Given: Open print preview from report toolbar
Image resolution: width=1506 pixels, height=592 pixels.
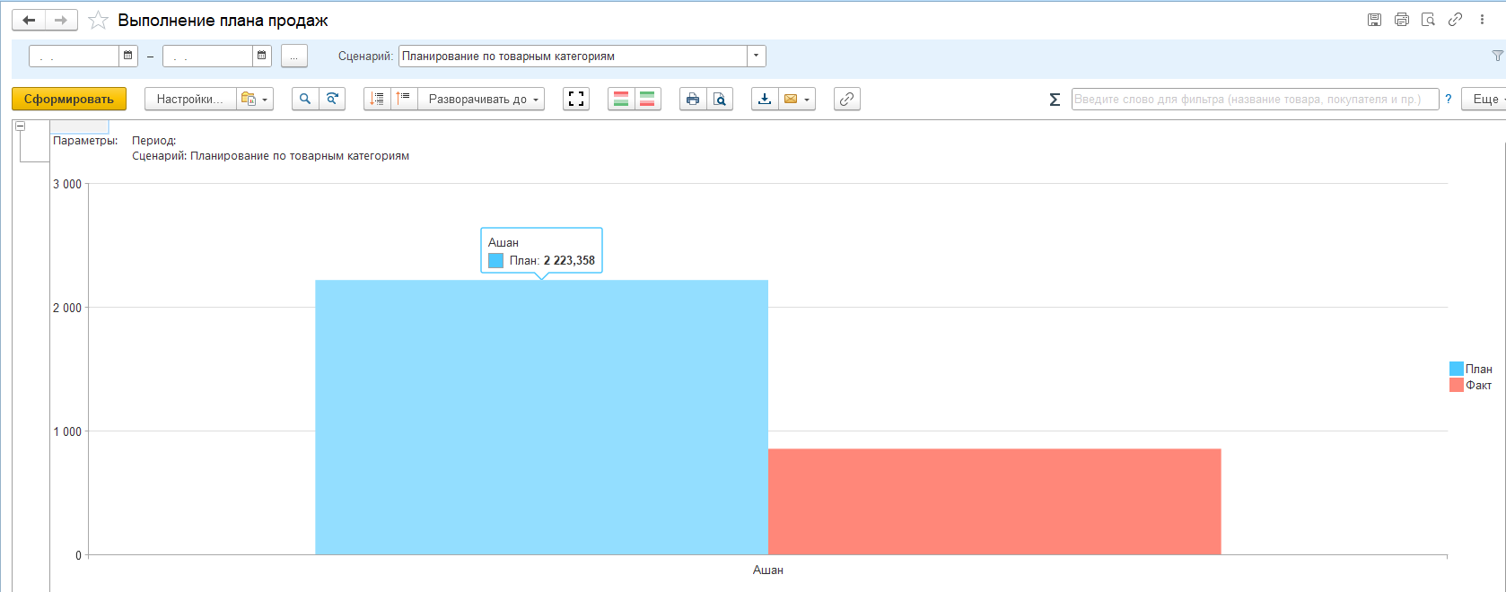Looking at the screenshot, I should [720, 99].
